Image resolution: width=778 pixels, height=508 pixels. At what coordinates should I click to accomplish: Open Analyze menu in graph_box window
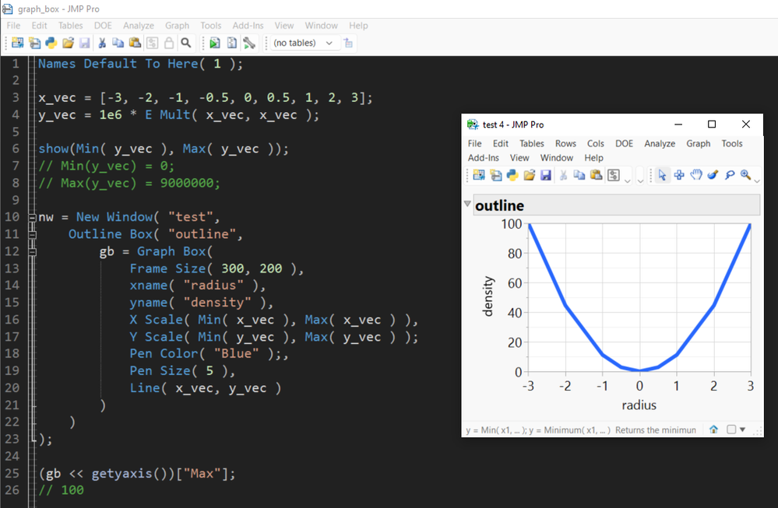point(139,26)
